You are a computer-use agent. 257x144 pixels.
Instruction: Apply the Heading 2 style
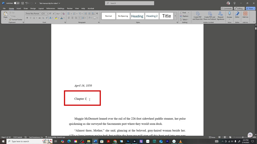pyautogui.click(x=152, y=16)
